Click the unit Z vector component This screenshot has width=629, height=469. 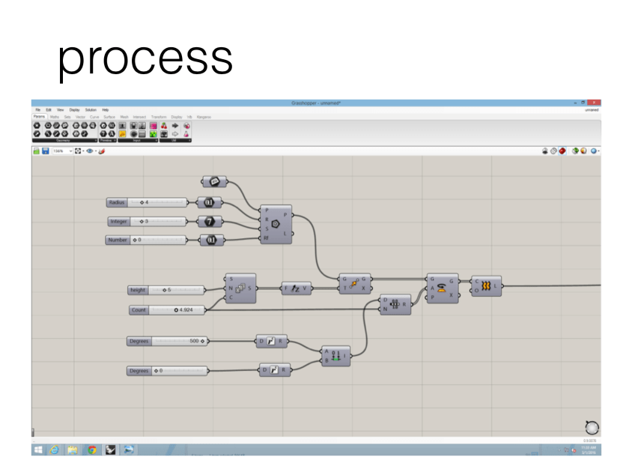(297, 288)
